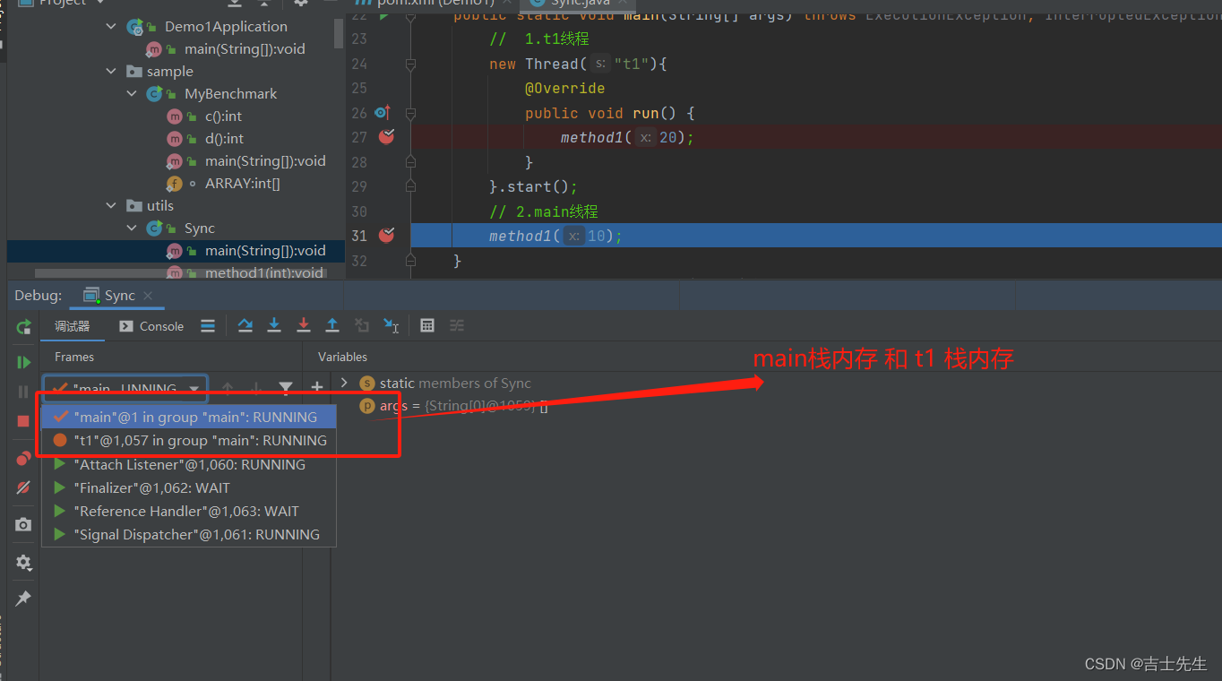Toggle the breakpoint on line 27

[387, 137]
